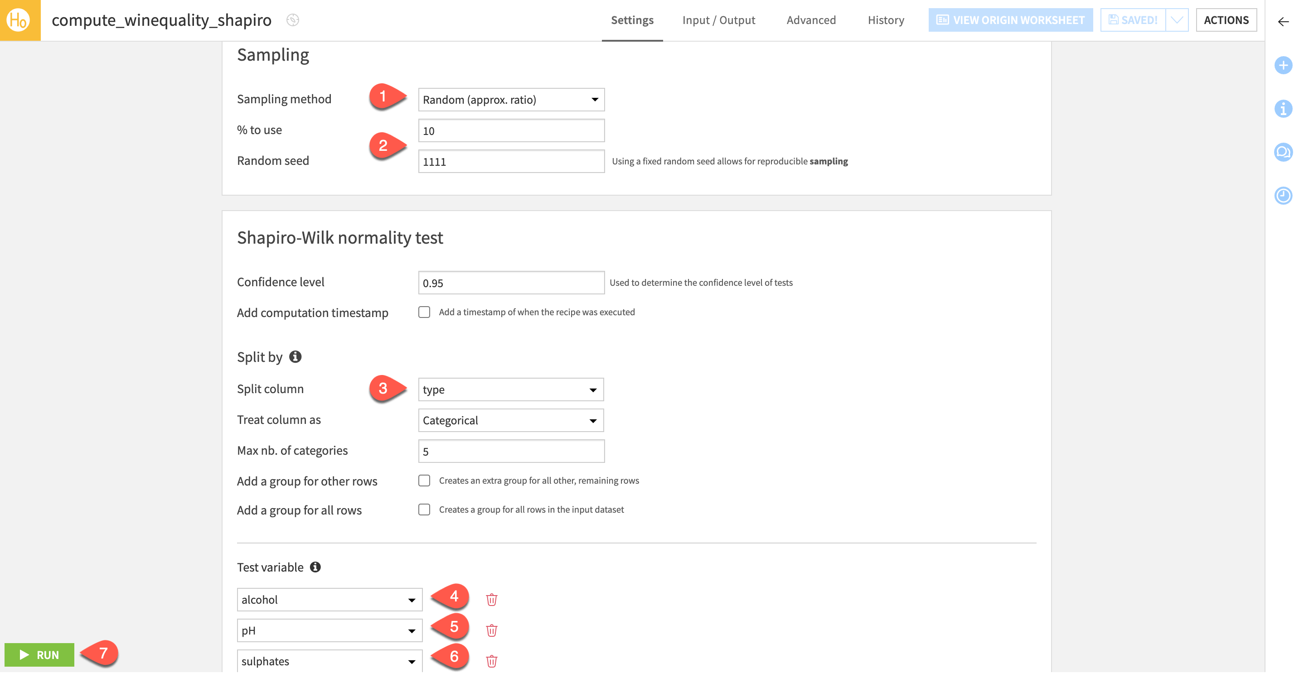Open the Sampling method dropdown
Viewport: 1299px width, 673px height.
tap(511, 99)
